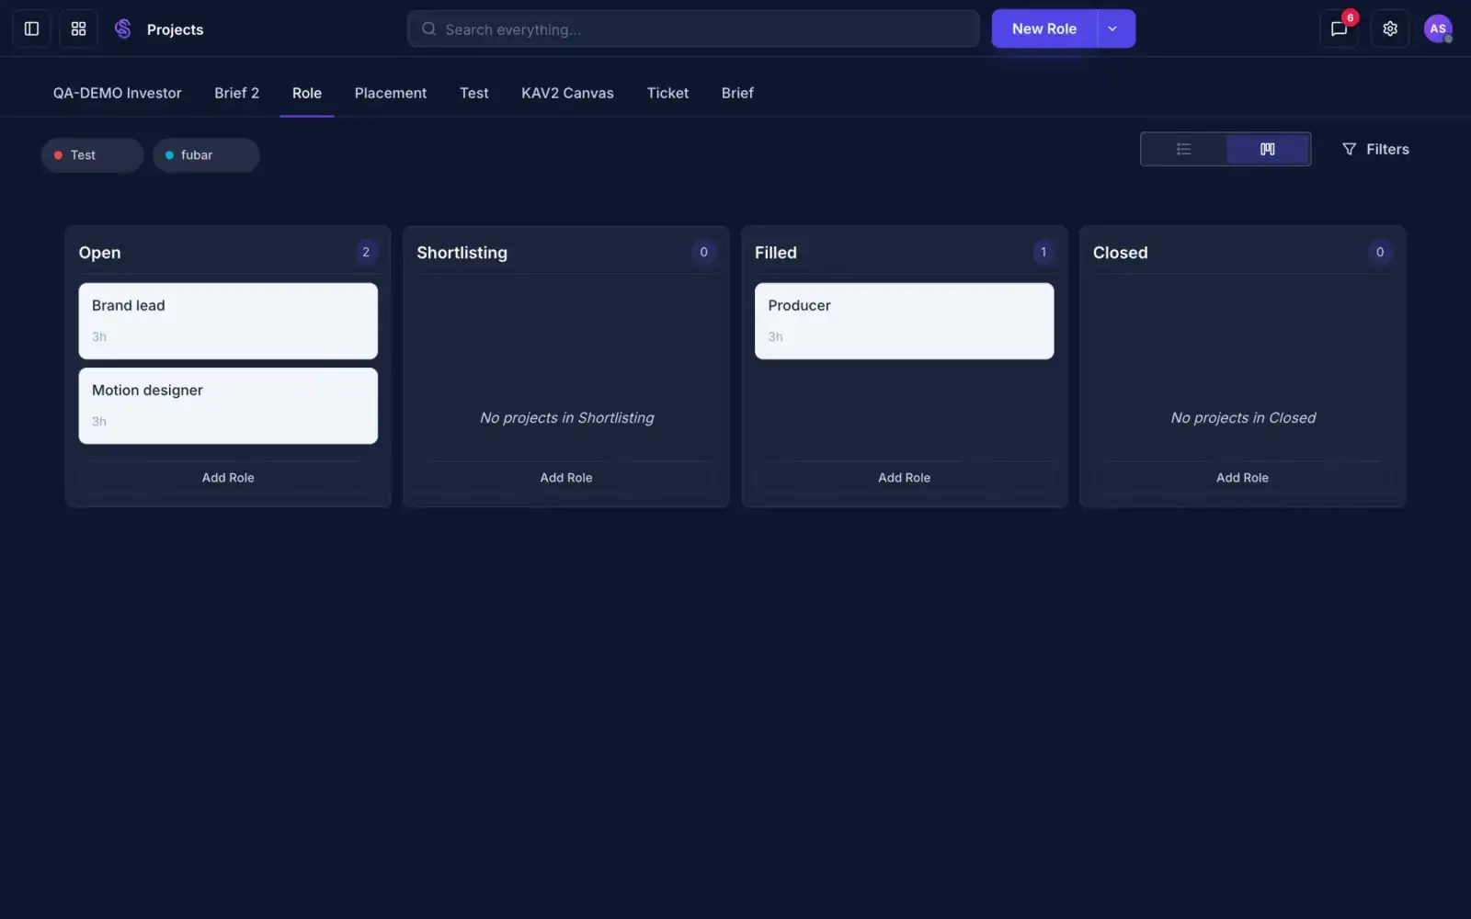Image resolution: width=1471 pixels, height=919 pixels.
Task: Toggle the Test tag filter
Action: point(92,155)
